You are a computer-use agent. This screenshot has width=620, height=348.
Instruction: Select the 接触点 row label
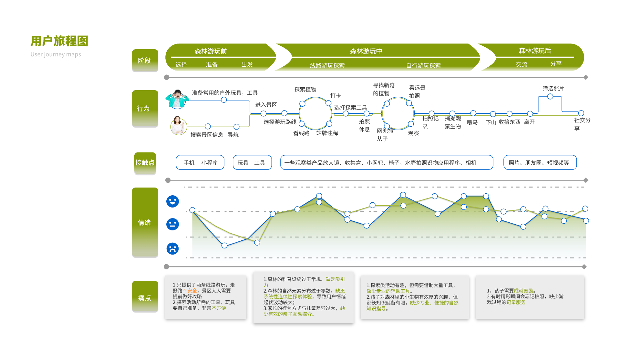145,163
